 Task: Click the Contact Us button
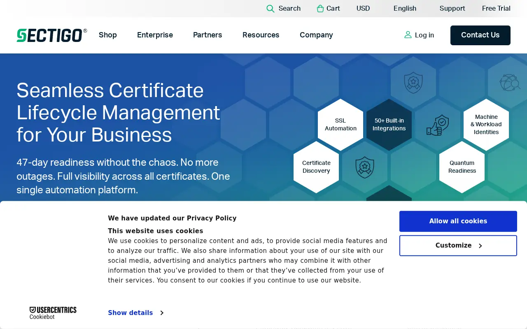[480, 35]
